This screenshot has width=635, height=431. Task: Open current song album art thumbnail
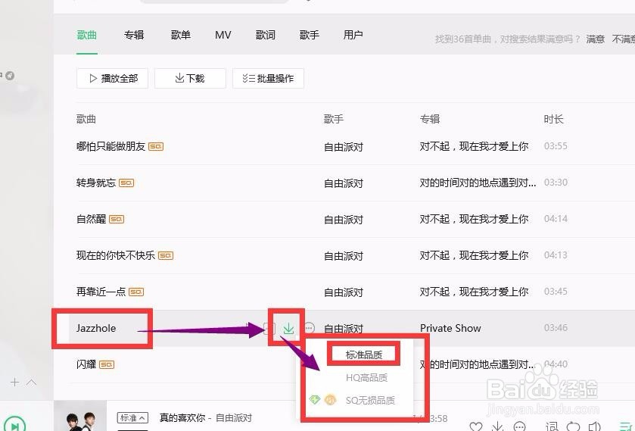coord(80,416)
